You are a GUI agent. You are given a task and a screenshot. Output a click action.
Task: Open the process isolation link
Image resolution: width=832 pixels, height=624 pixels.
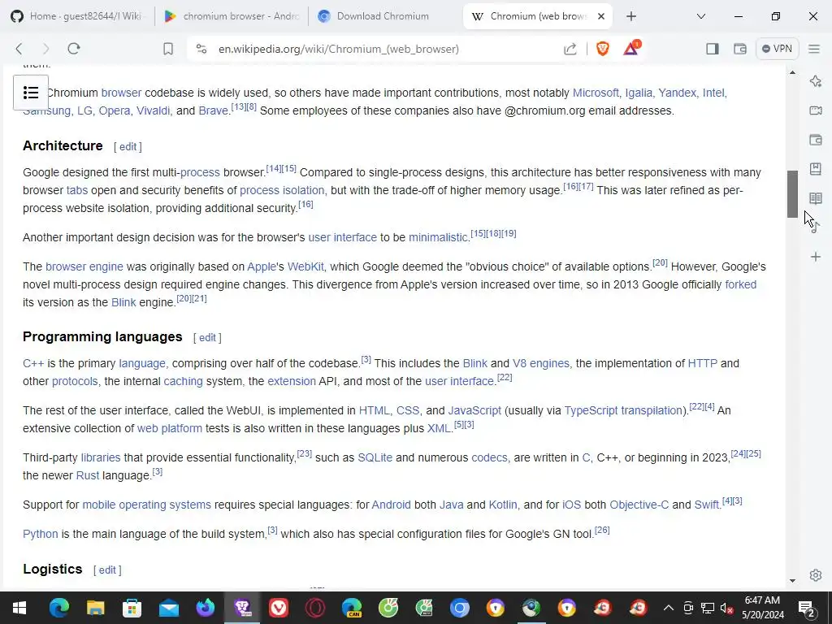(x=282, y=190)
